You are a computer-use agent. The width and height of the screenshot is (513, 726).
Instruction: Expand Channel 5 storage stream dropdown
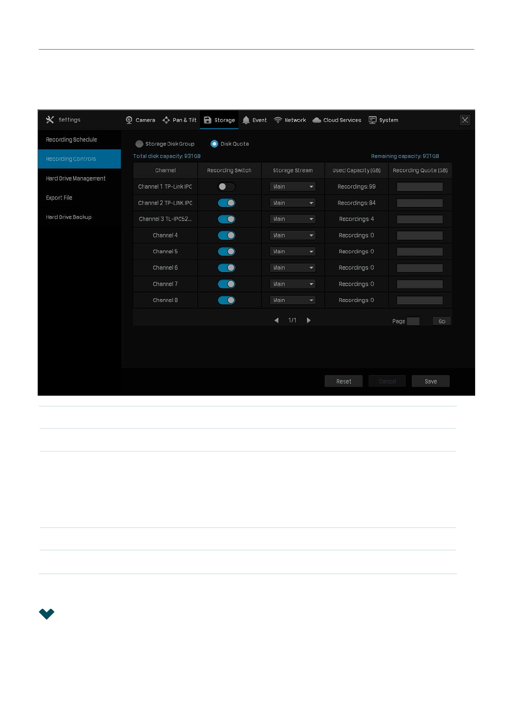pos(292,252)
